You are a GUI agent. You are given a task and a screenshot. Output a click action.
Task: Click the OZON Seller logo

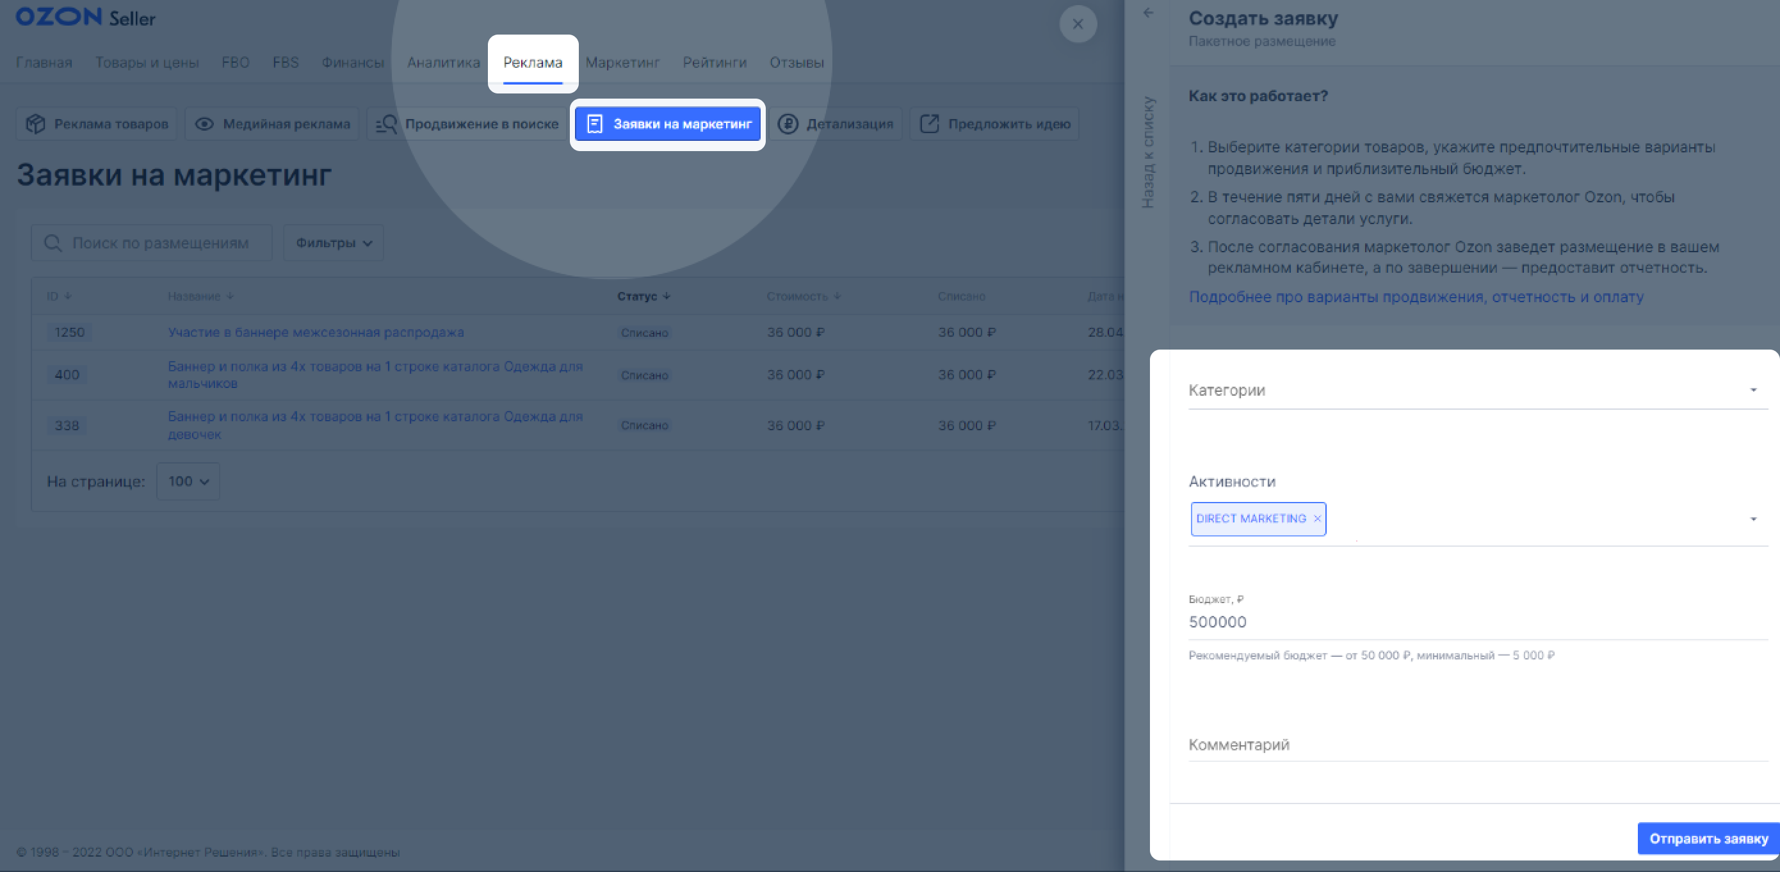86,17
